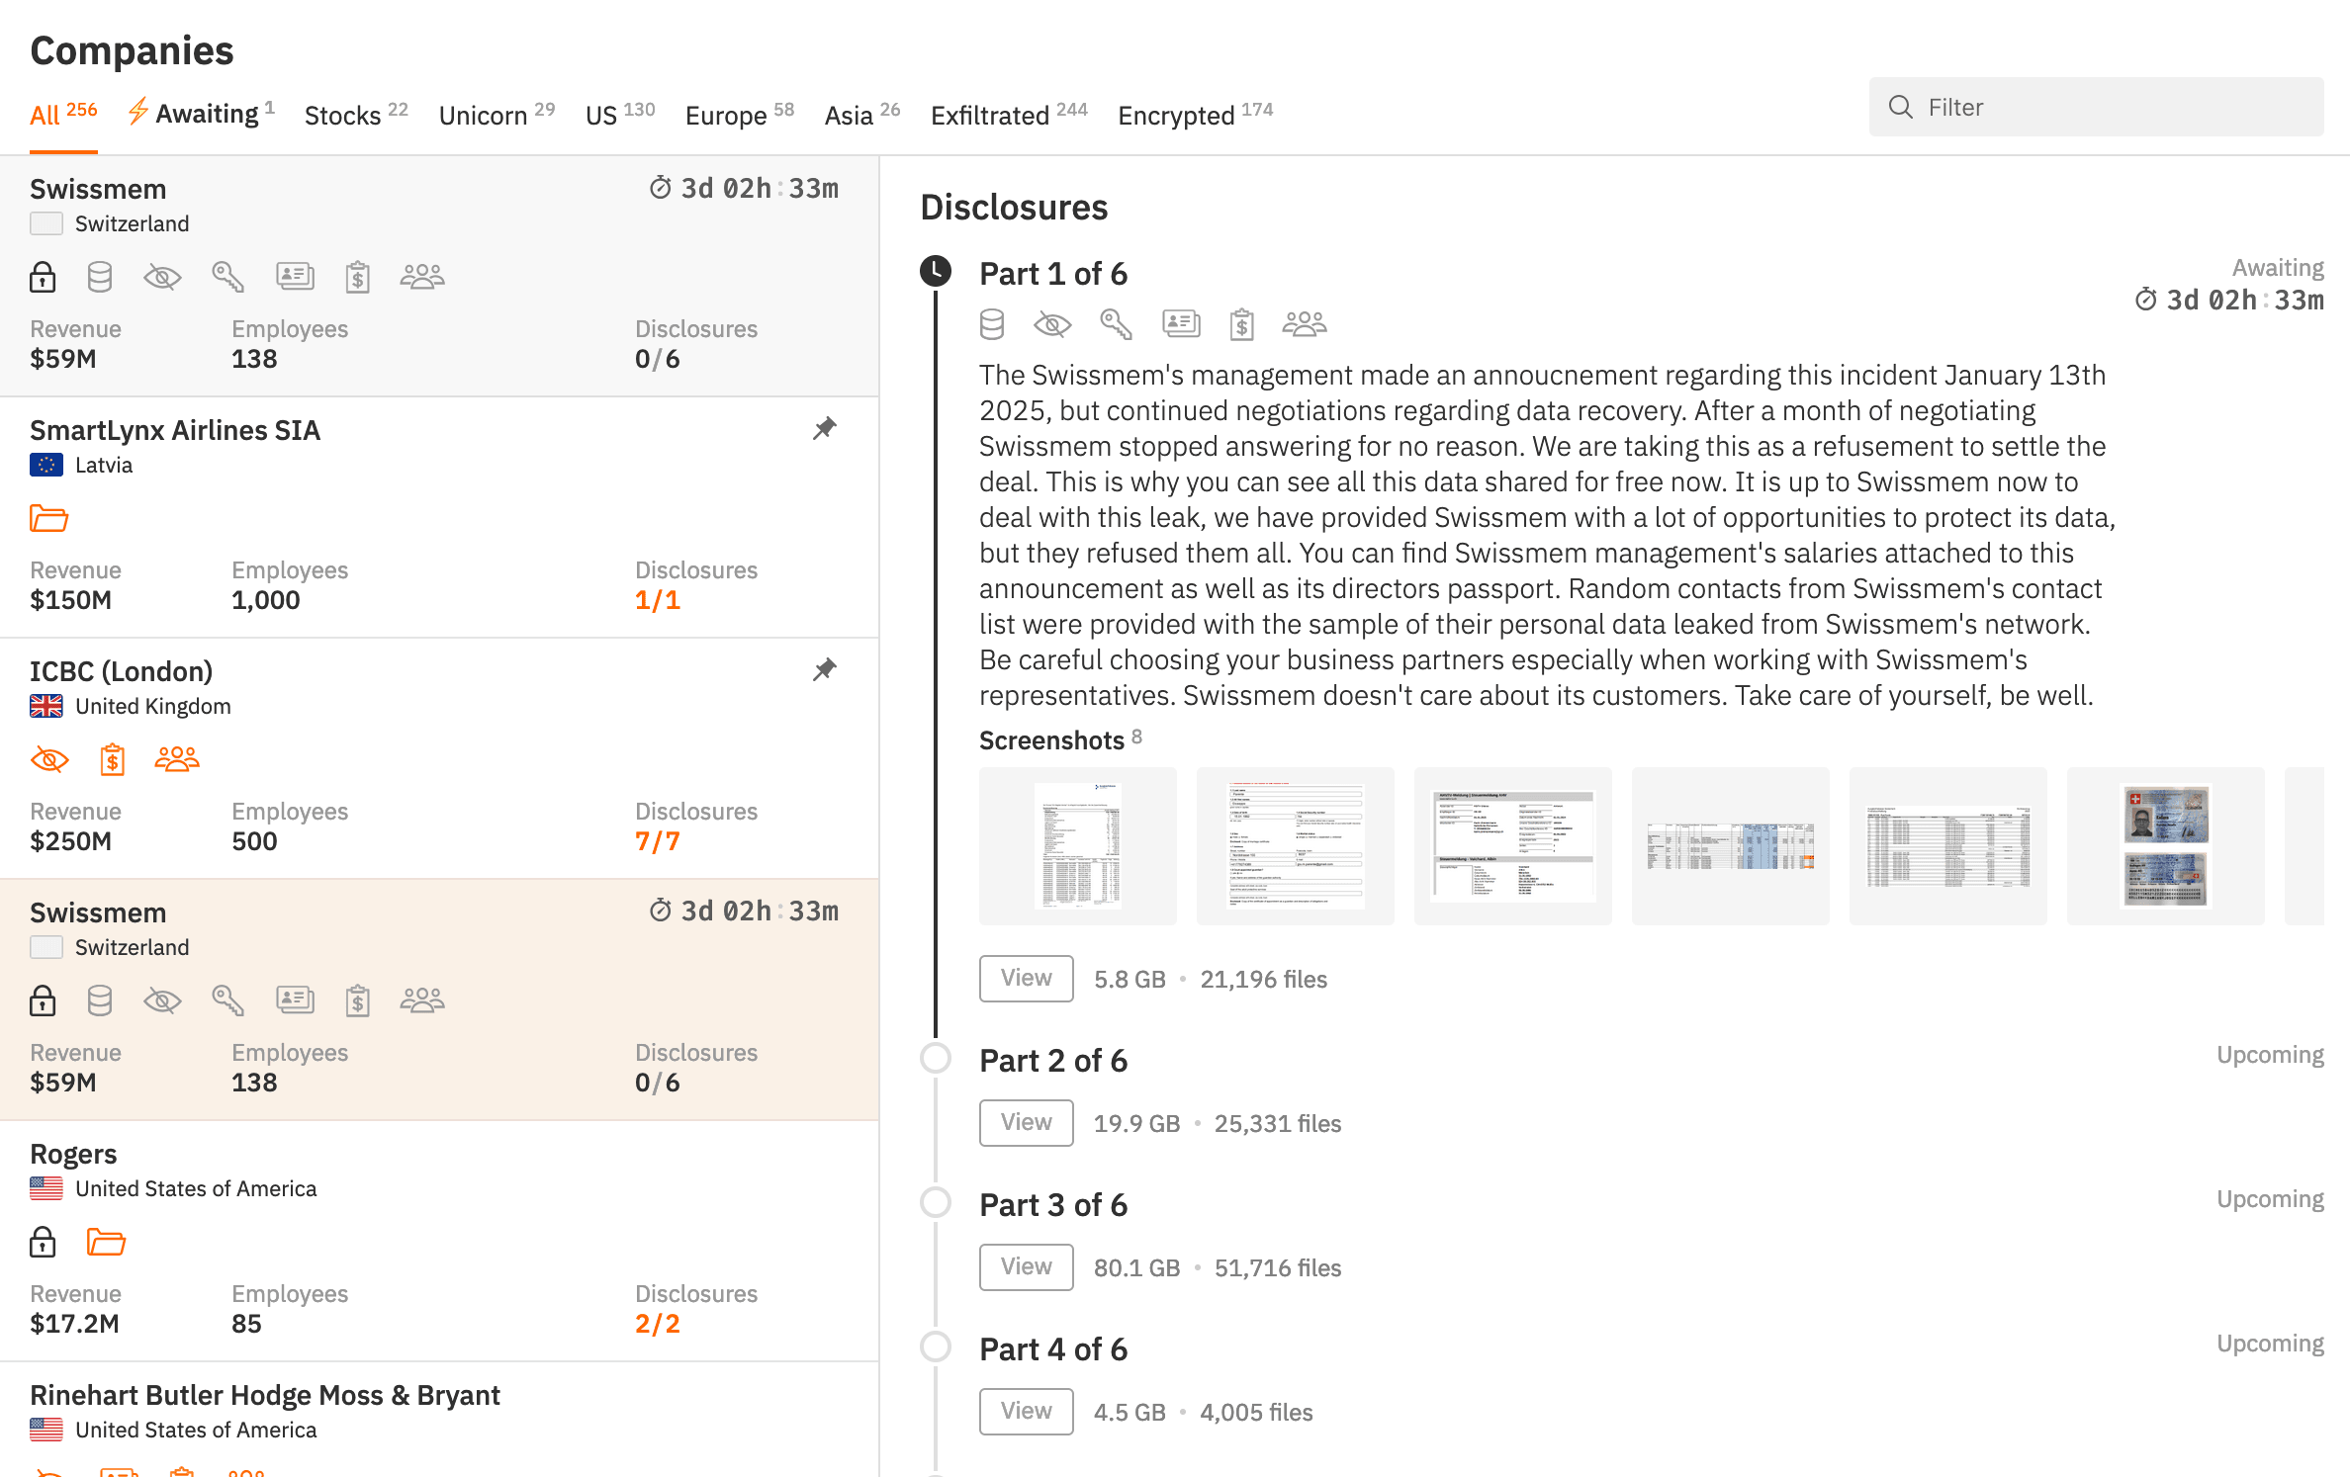The width and height of the screenshot is (2350, 1477).
Task: Click ID card icon in Part 1 disclosure
Action: pyautogui.click(x=1181, y=323)
